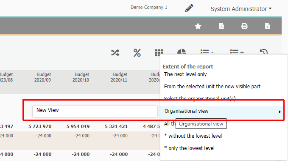This screenshot has width=288, height=161.
Task: Export report to Excel file icon
Action: [267, 26]
